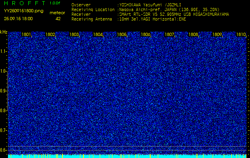Click the kHz unit label

[x=4, y=32]
